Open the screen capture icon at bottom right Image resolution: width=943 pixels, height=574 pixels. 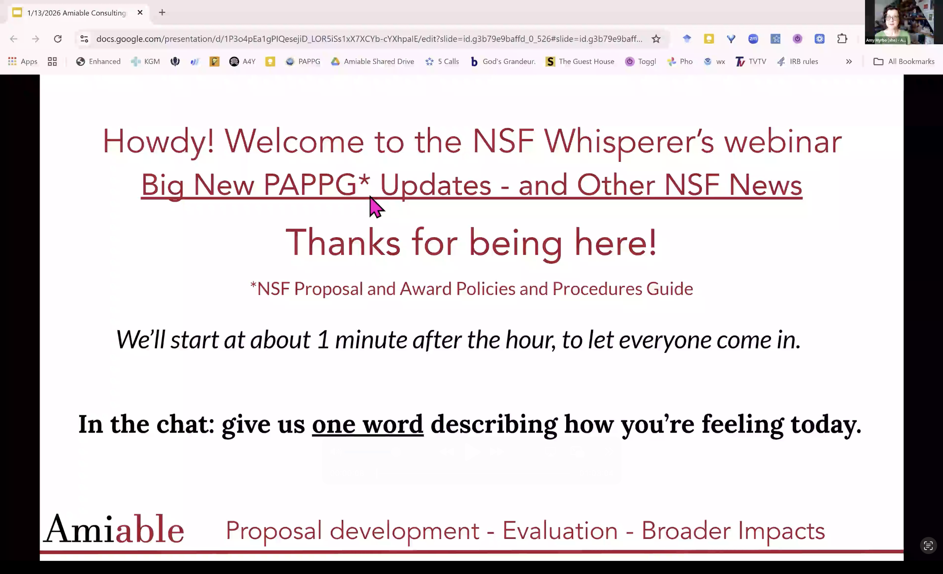click(x=928, y=546)
